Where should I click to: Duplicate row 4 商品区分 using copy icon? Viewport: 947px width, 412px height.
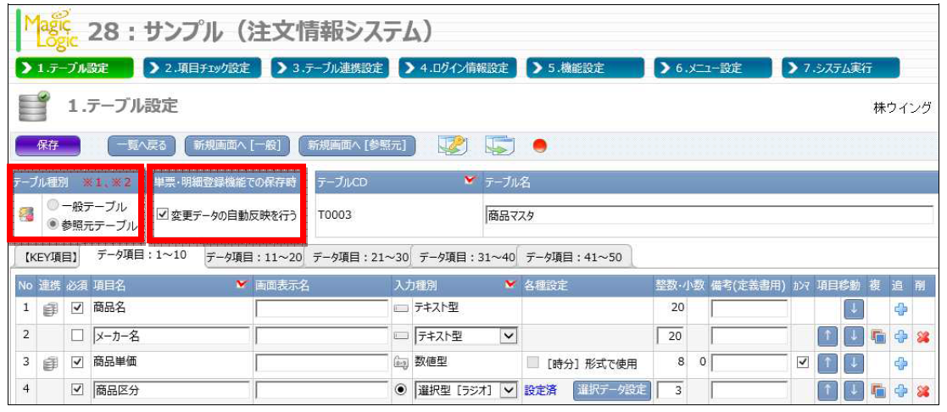(879, 391)
